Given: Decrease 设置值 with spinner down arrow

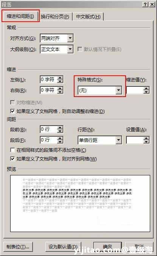Looking at the screenshot, I should click(146, 142).
